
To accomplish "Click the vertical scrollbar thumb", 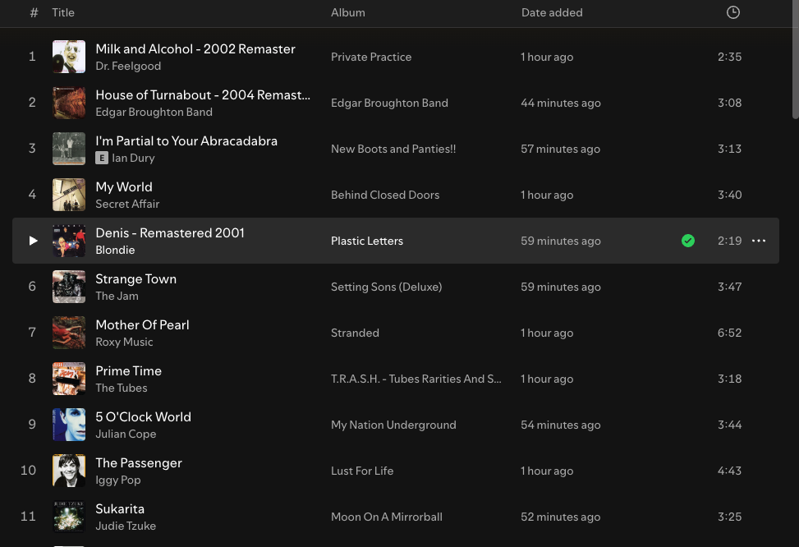I will [796, 60].
